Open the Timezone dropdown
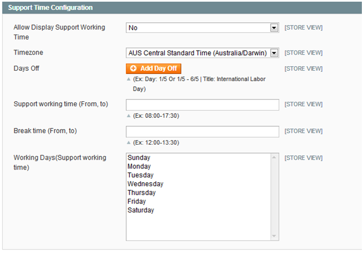 (x=203, y=53)
